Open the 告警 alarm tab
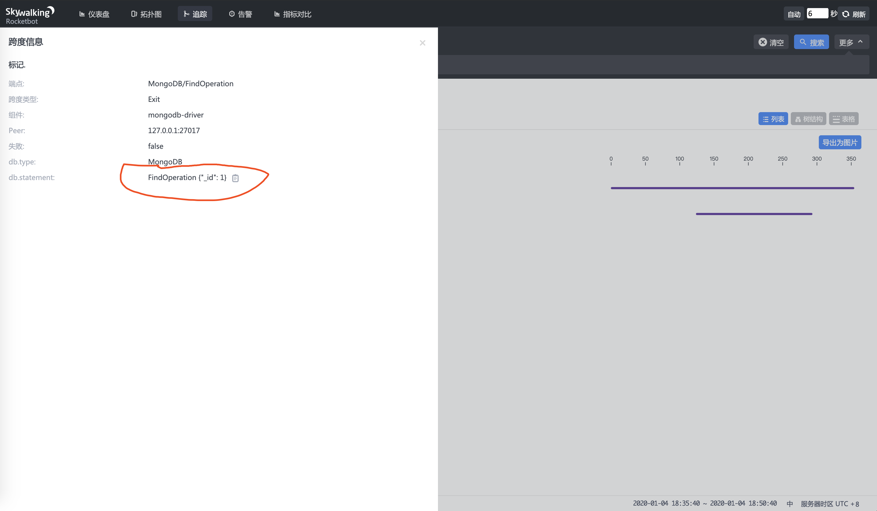Viewport: 877px width, 511px height. point(241,14)
